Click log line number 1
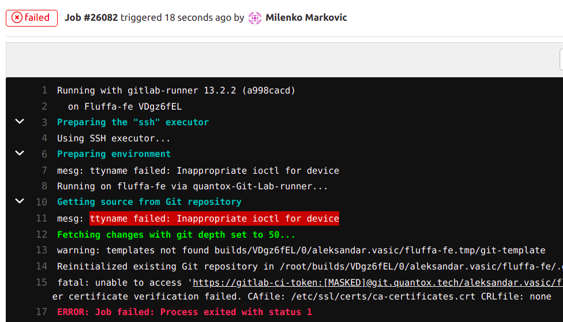The image size is (563, 322). [44, 91]
